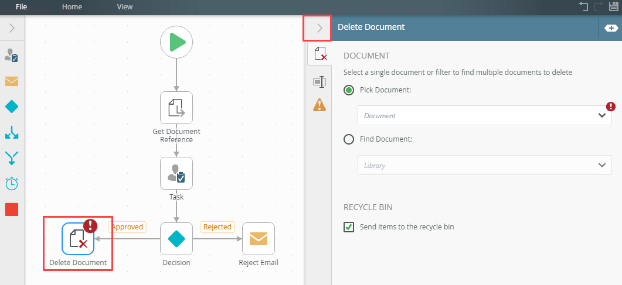Viewport: 622px width, 285px height.
Task: Collapse the Delete Document configuration panel
Action: click(x=319, y=28)
